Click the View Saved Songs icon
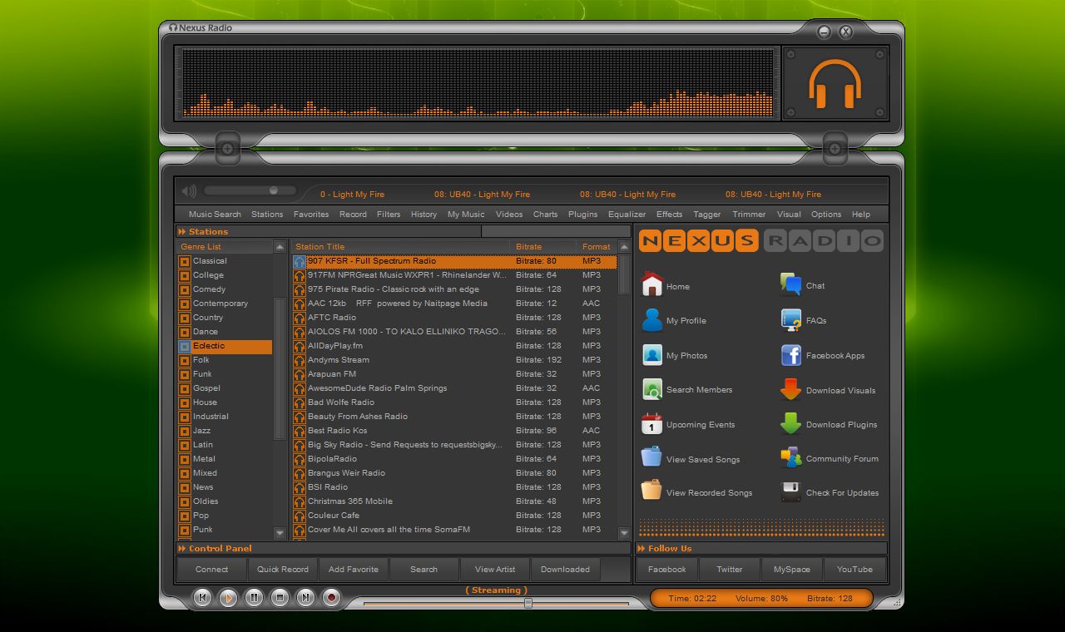The height and width of the screenshot is (632, 1065). pos(651,458)
